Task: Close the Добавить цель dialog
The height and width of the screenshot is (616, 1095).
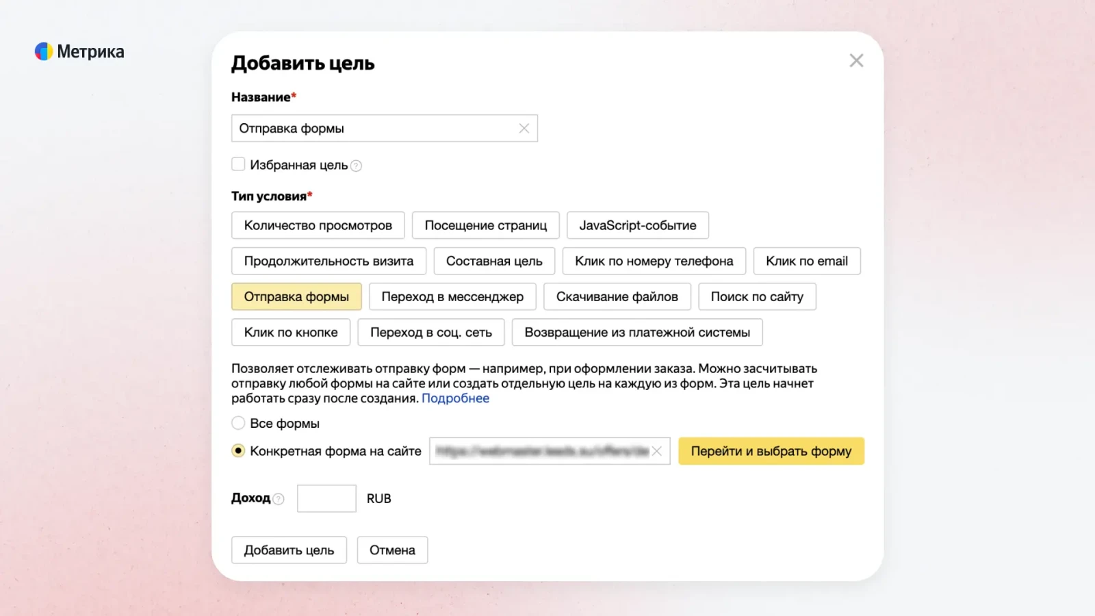Action: tap(856, 61)
